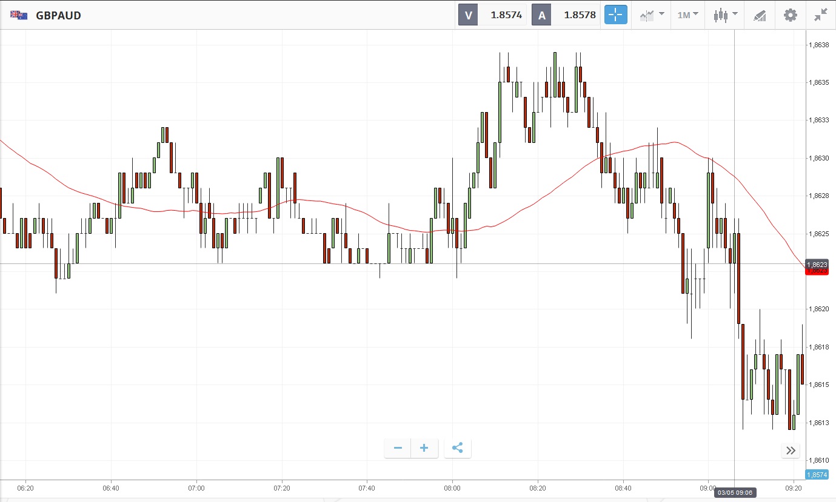Share the chart via share icon
This screenshot has height=502, width=836.
click(x=458, y=448)
